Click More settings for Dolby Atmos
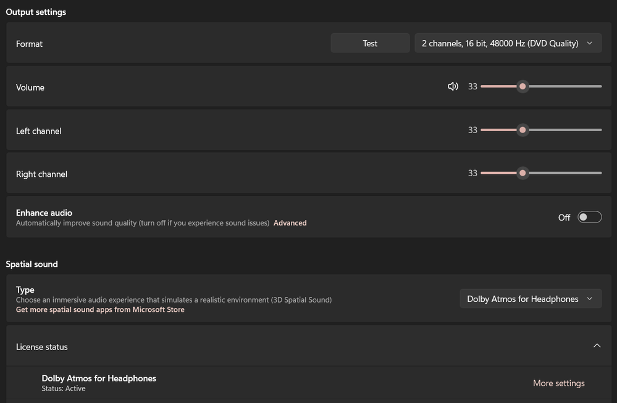 [x=558, y=383]
